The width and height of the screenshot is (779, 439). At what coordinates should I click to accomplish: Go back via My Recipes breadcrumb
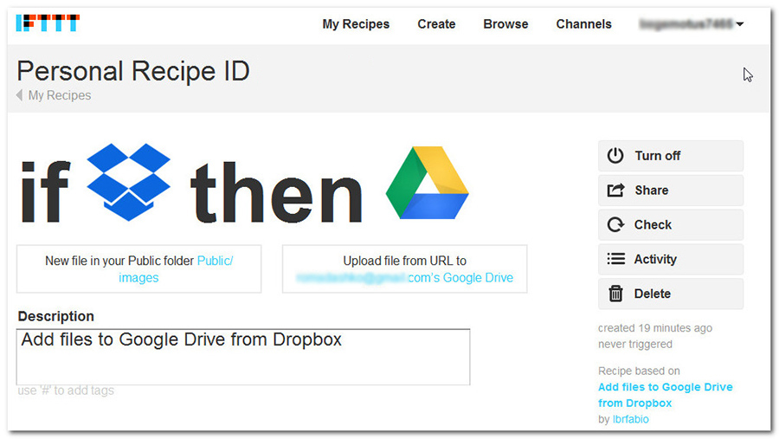(x=60, y=95)
